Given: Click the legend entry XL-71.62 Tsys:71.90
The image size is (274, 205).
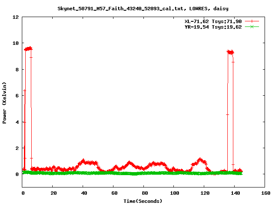Looking at the screenshot, I should click(213, 21).
